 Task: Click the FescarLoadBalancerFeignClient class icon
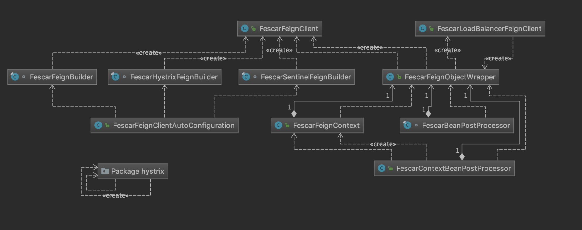pyautogui.click(x=423, y=29)
